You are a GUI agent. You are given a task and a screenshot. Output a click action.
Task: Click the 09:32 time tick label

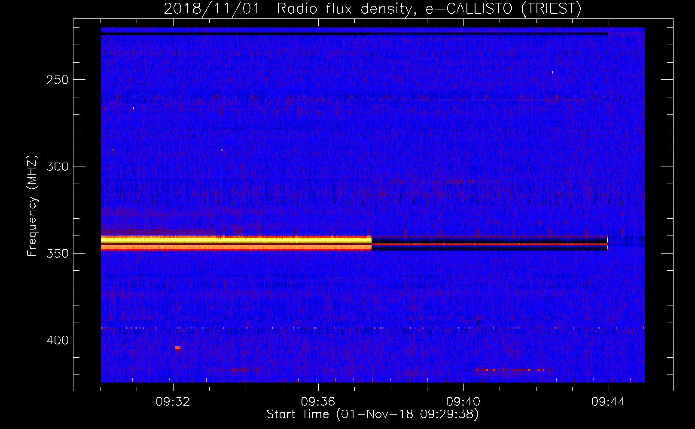click(x=173, y=402)
